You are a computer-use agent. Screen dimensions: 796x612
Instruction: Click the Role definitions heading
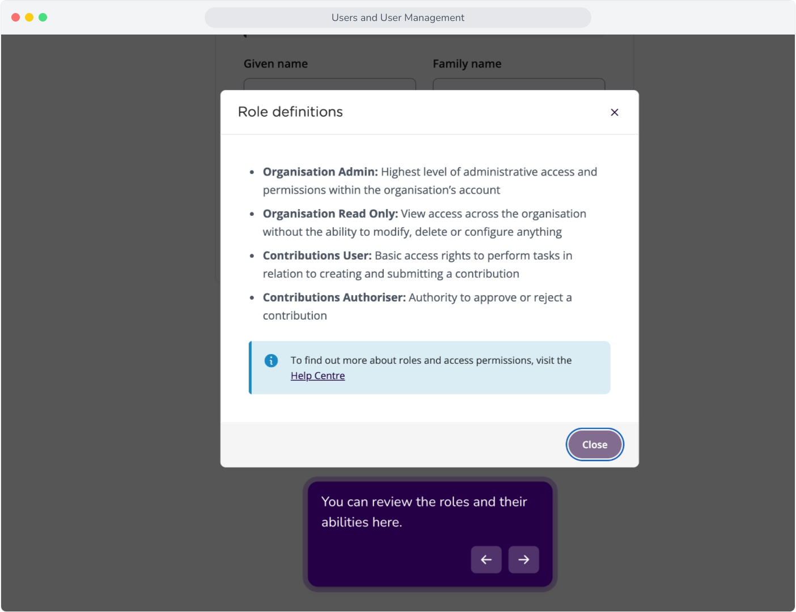290,112
